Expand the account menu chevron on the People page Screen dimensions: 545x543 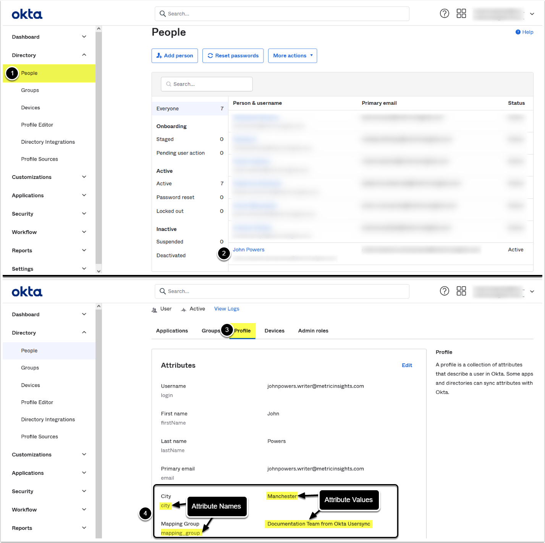coord(532,14)
